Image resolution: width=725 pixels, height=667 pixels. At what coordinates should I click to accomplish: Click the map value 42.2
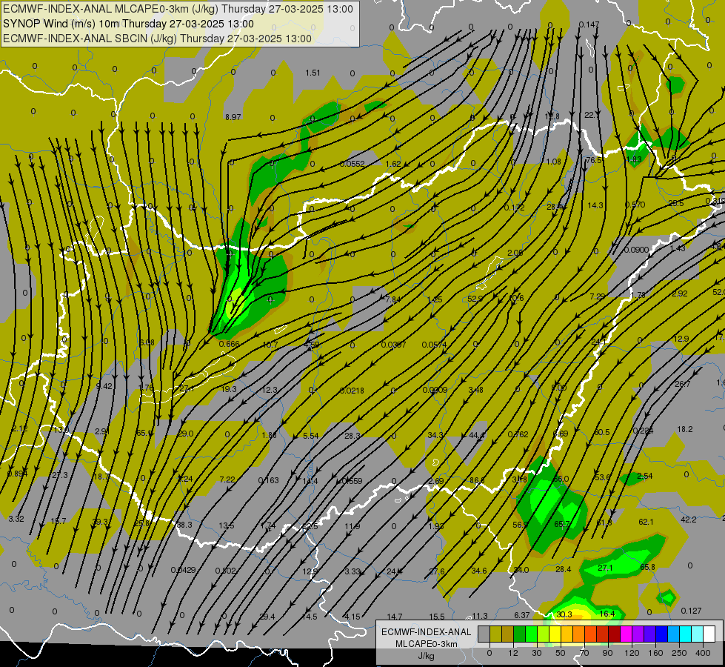(x=689, y=520)
